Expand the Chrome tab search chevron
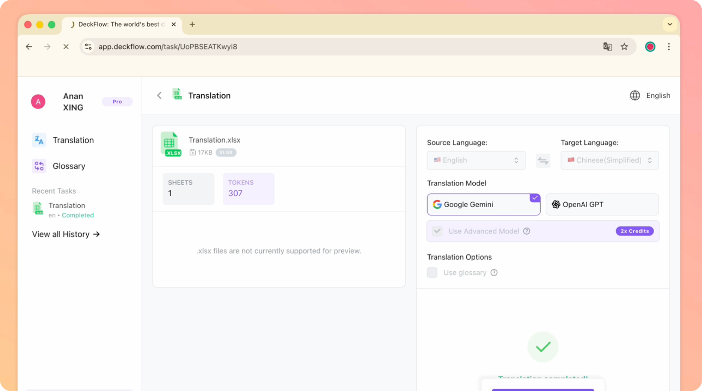The image size is (702, 391). [x=669, y=25]
